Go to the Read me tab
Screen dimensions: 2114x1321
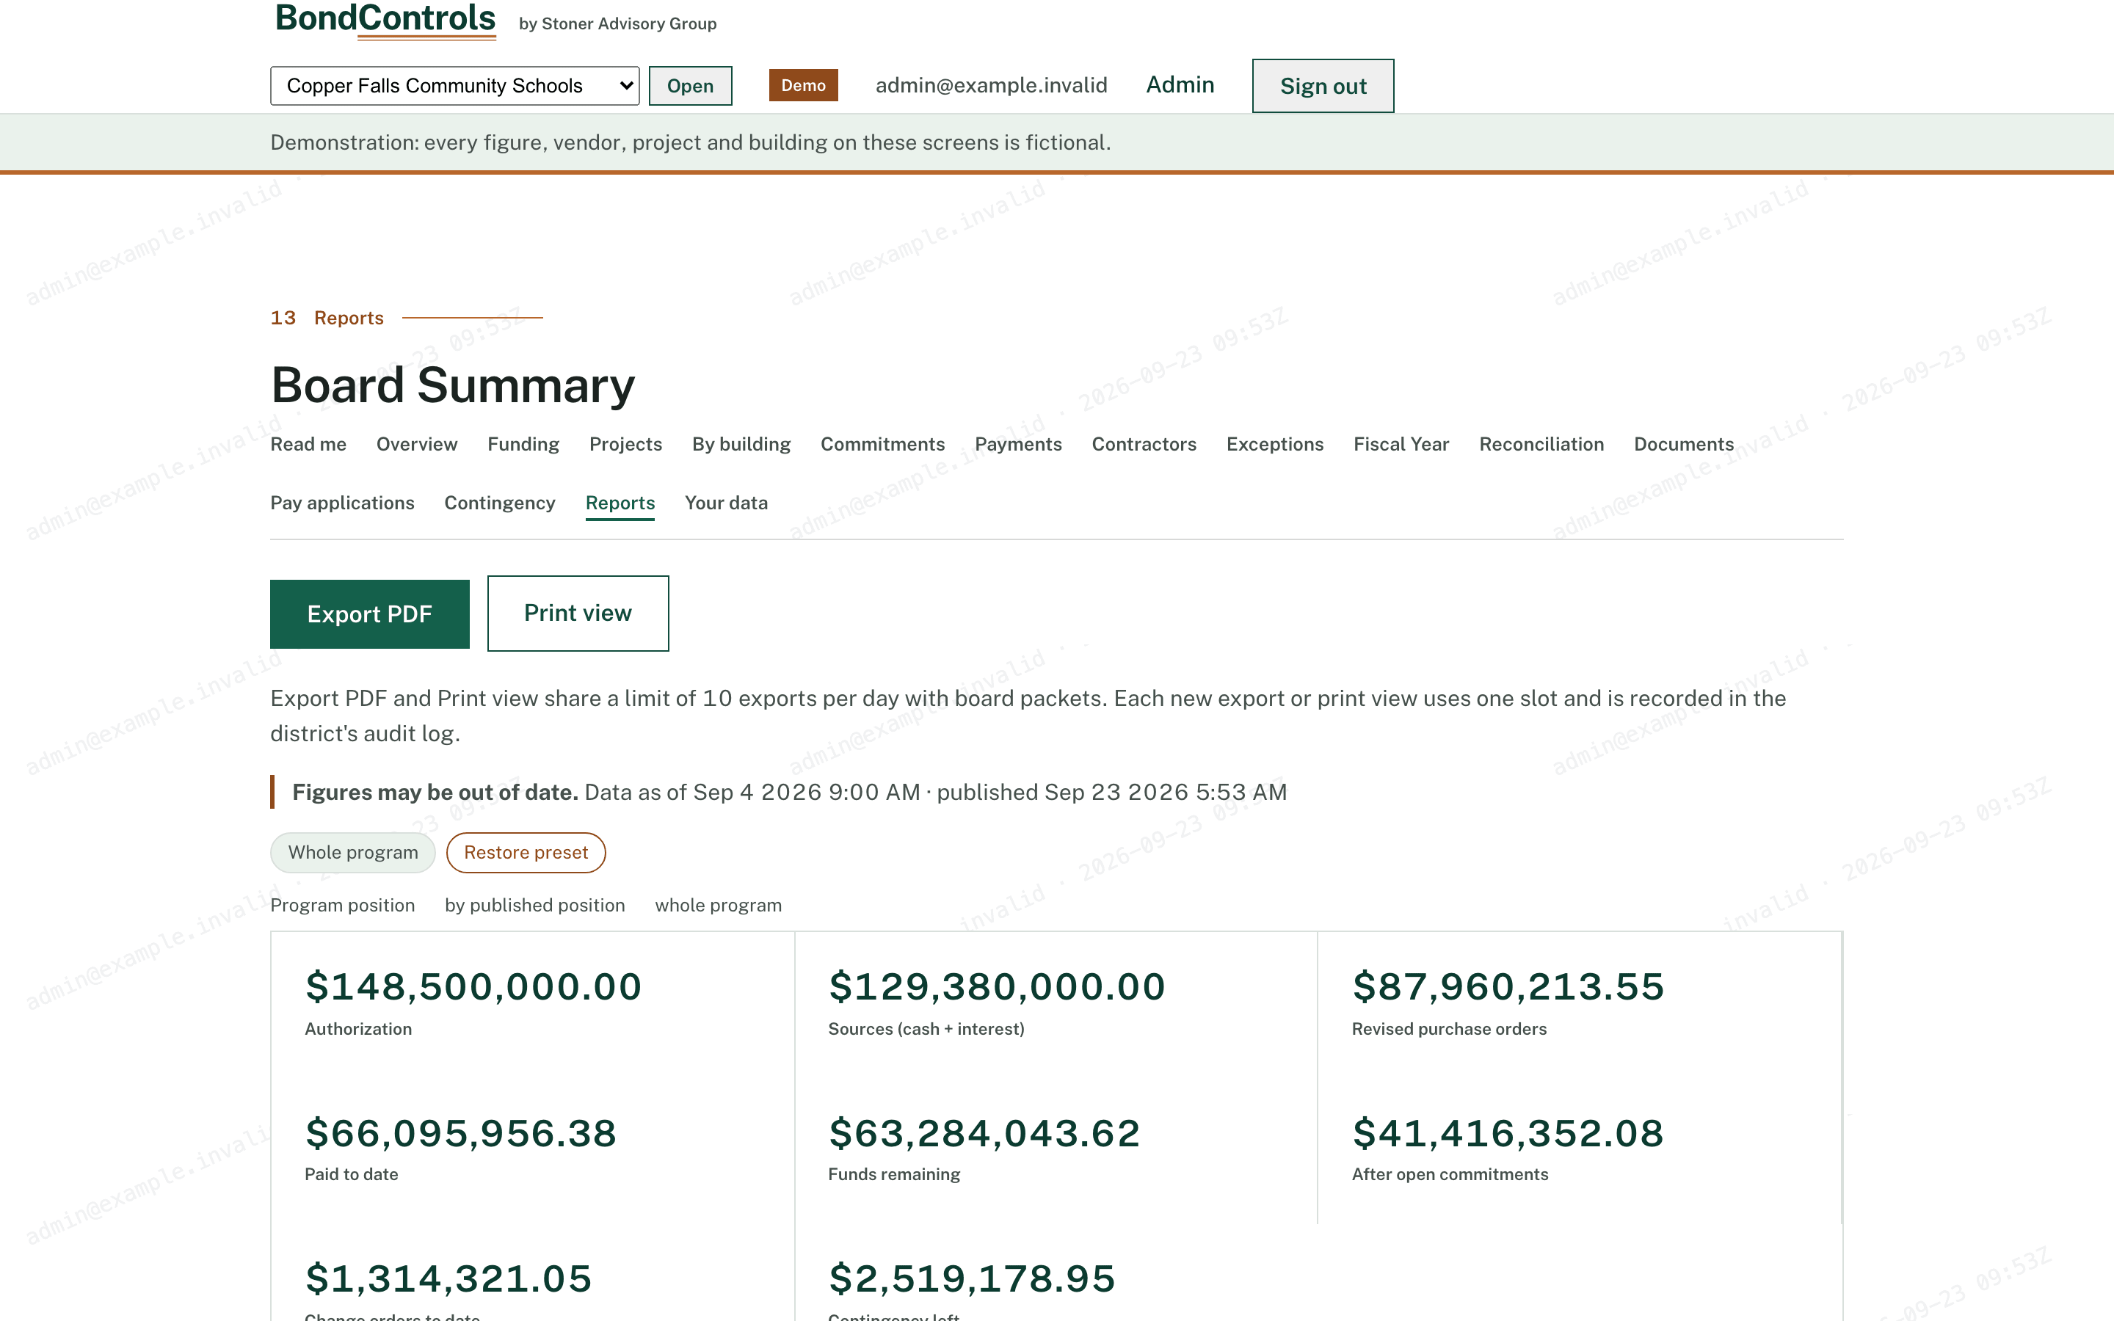tap(308, 444)
